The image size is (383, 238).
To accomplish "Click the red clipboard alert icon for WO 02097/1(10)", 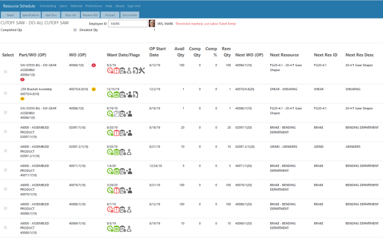I will (117, 133).
